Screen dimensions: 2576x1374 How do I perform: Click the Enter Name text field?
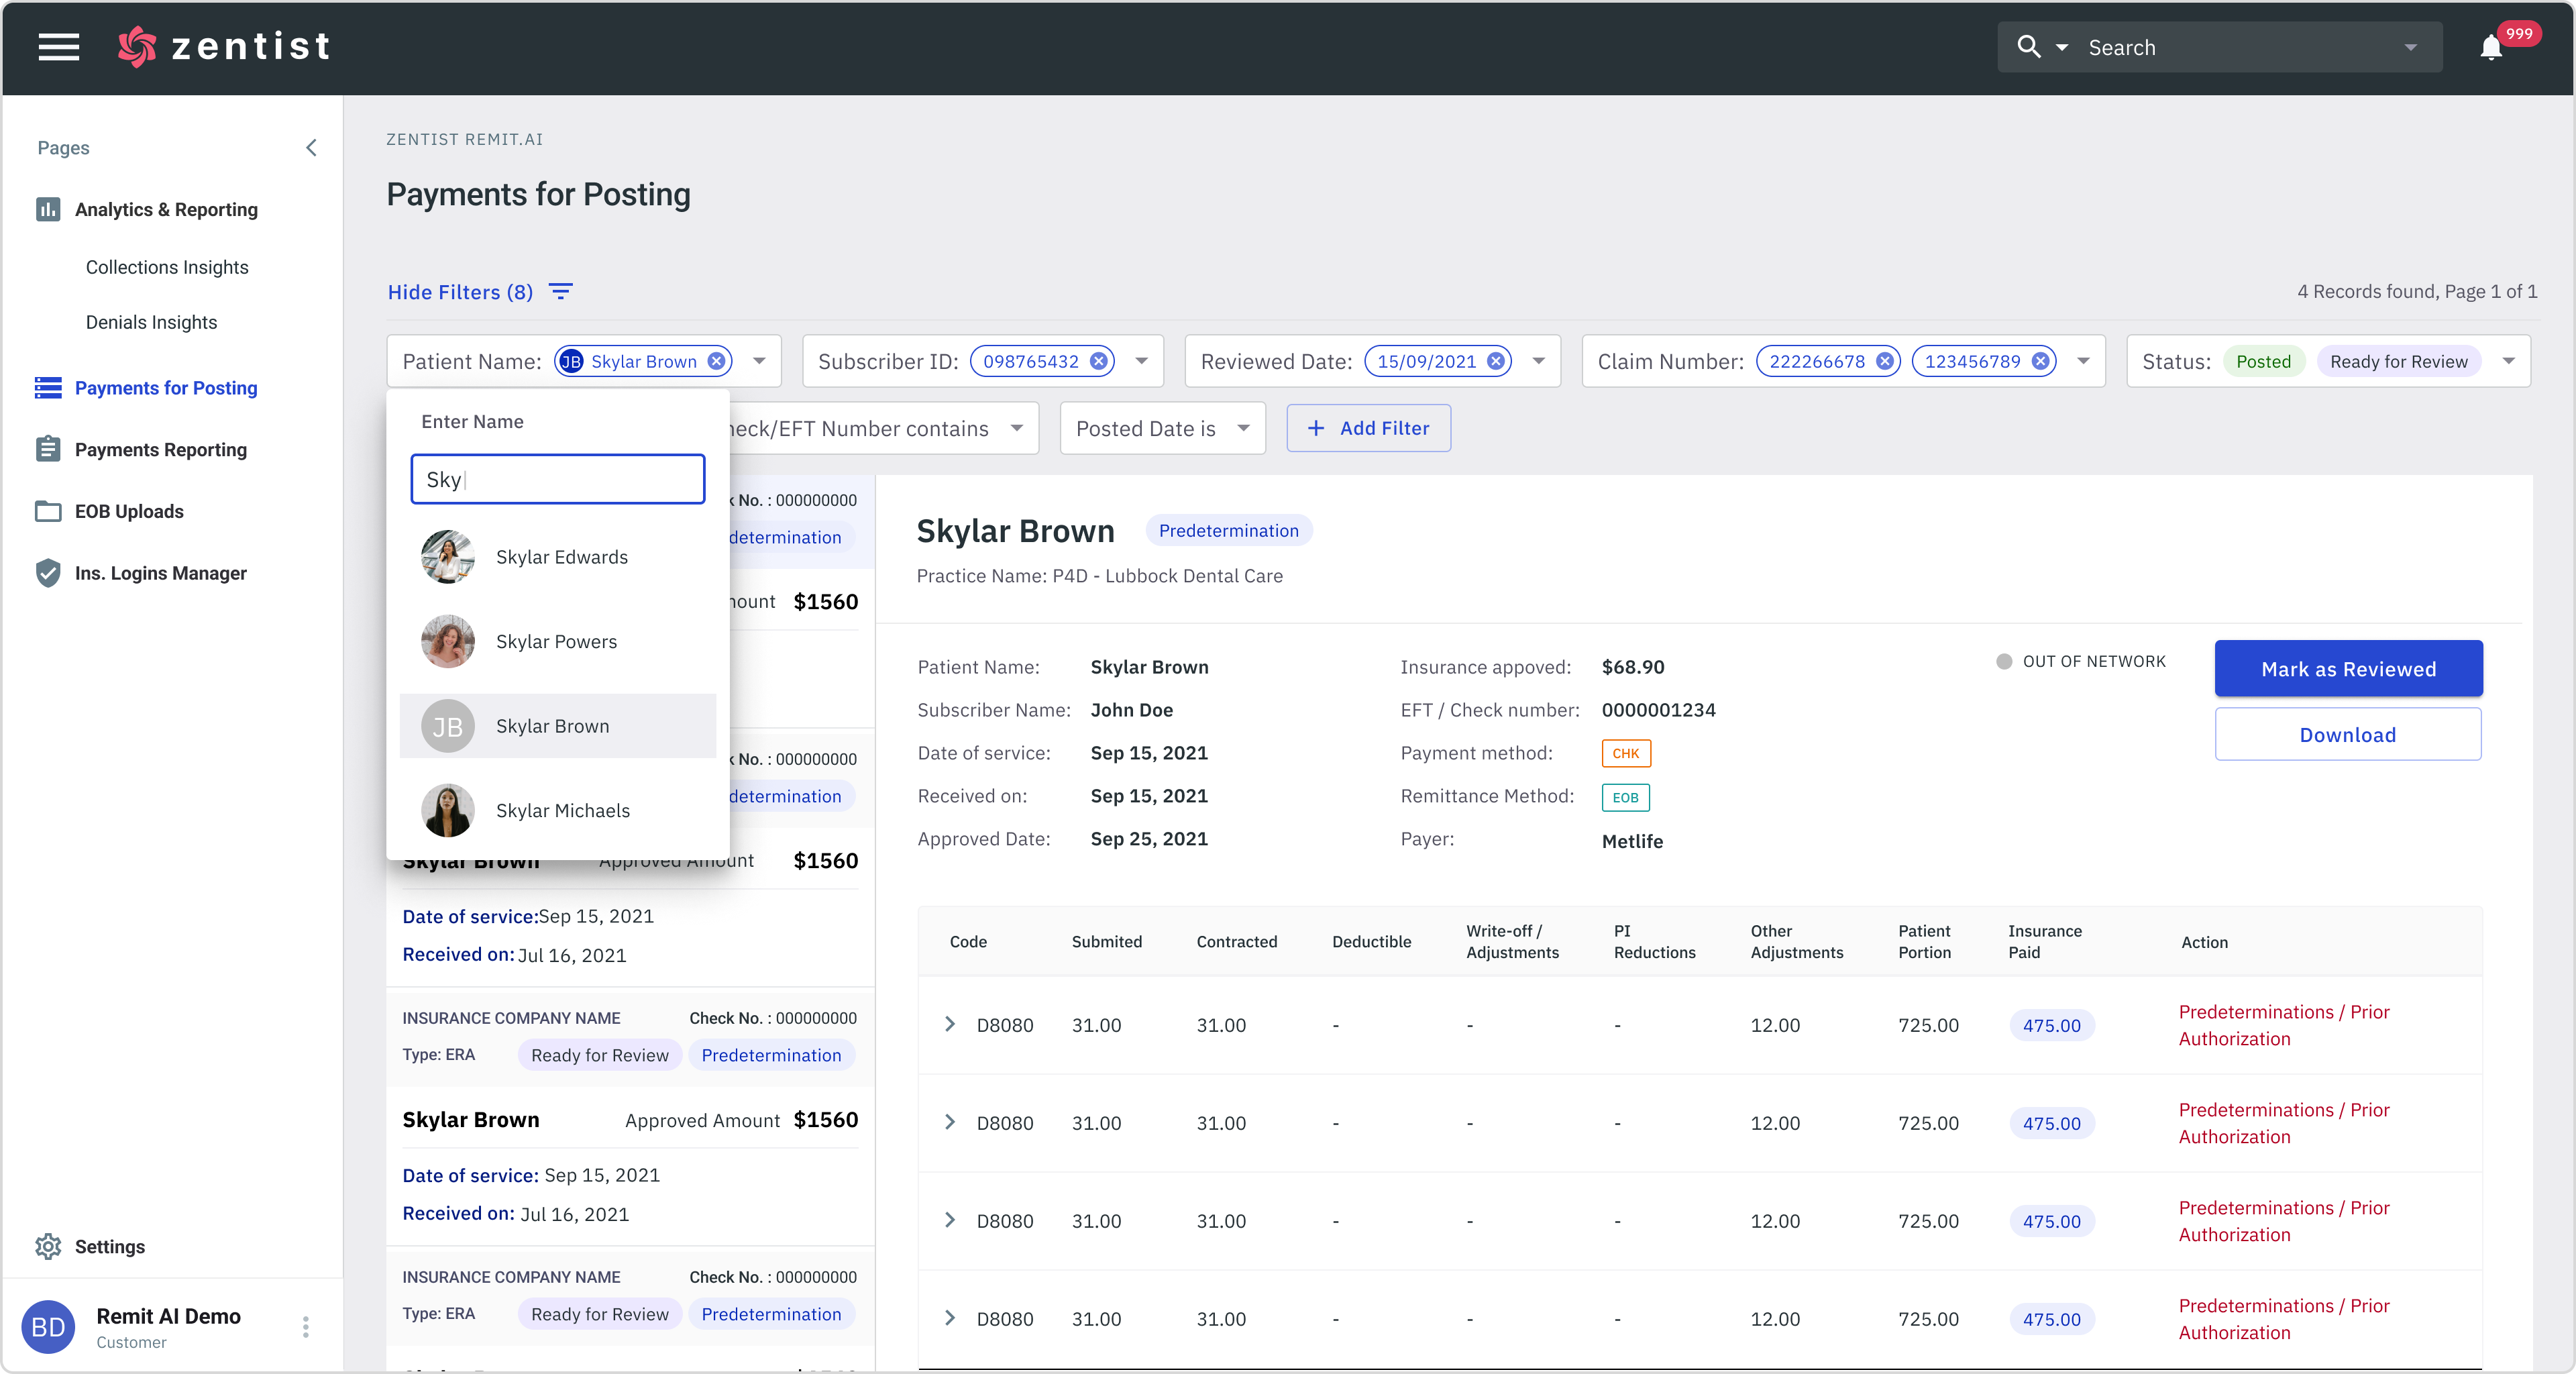tap(557, 479)
